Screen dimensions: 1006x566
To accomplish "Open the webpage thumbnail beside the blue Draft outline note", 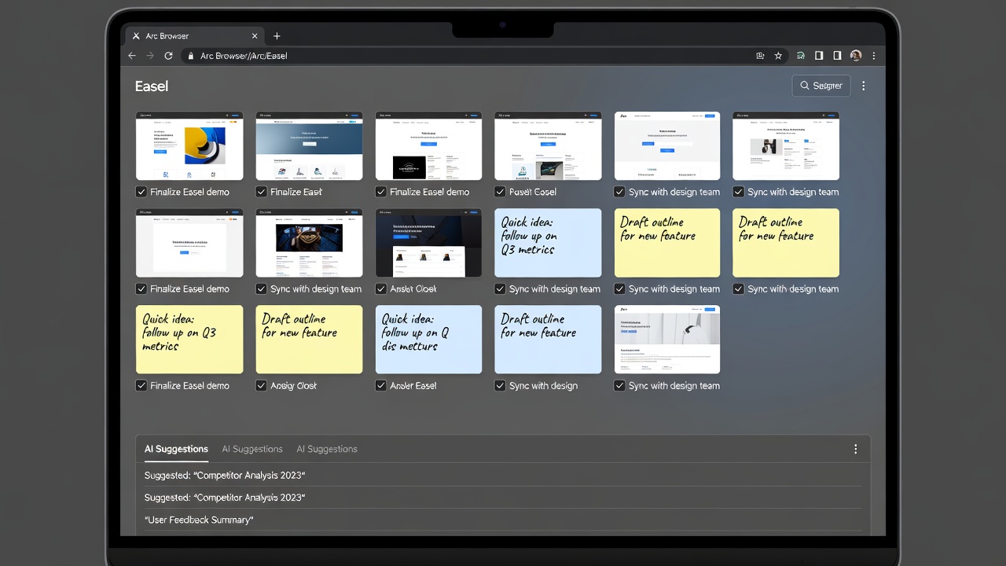I will tap(667, 340).
